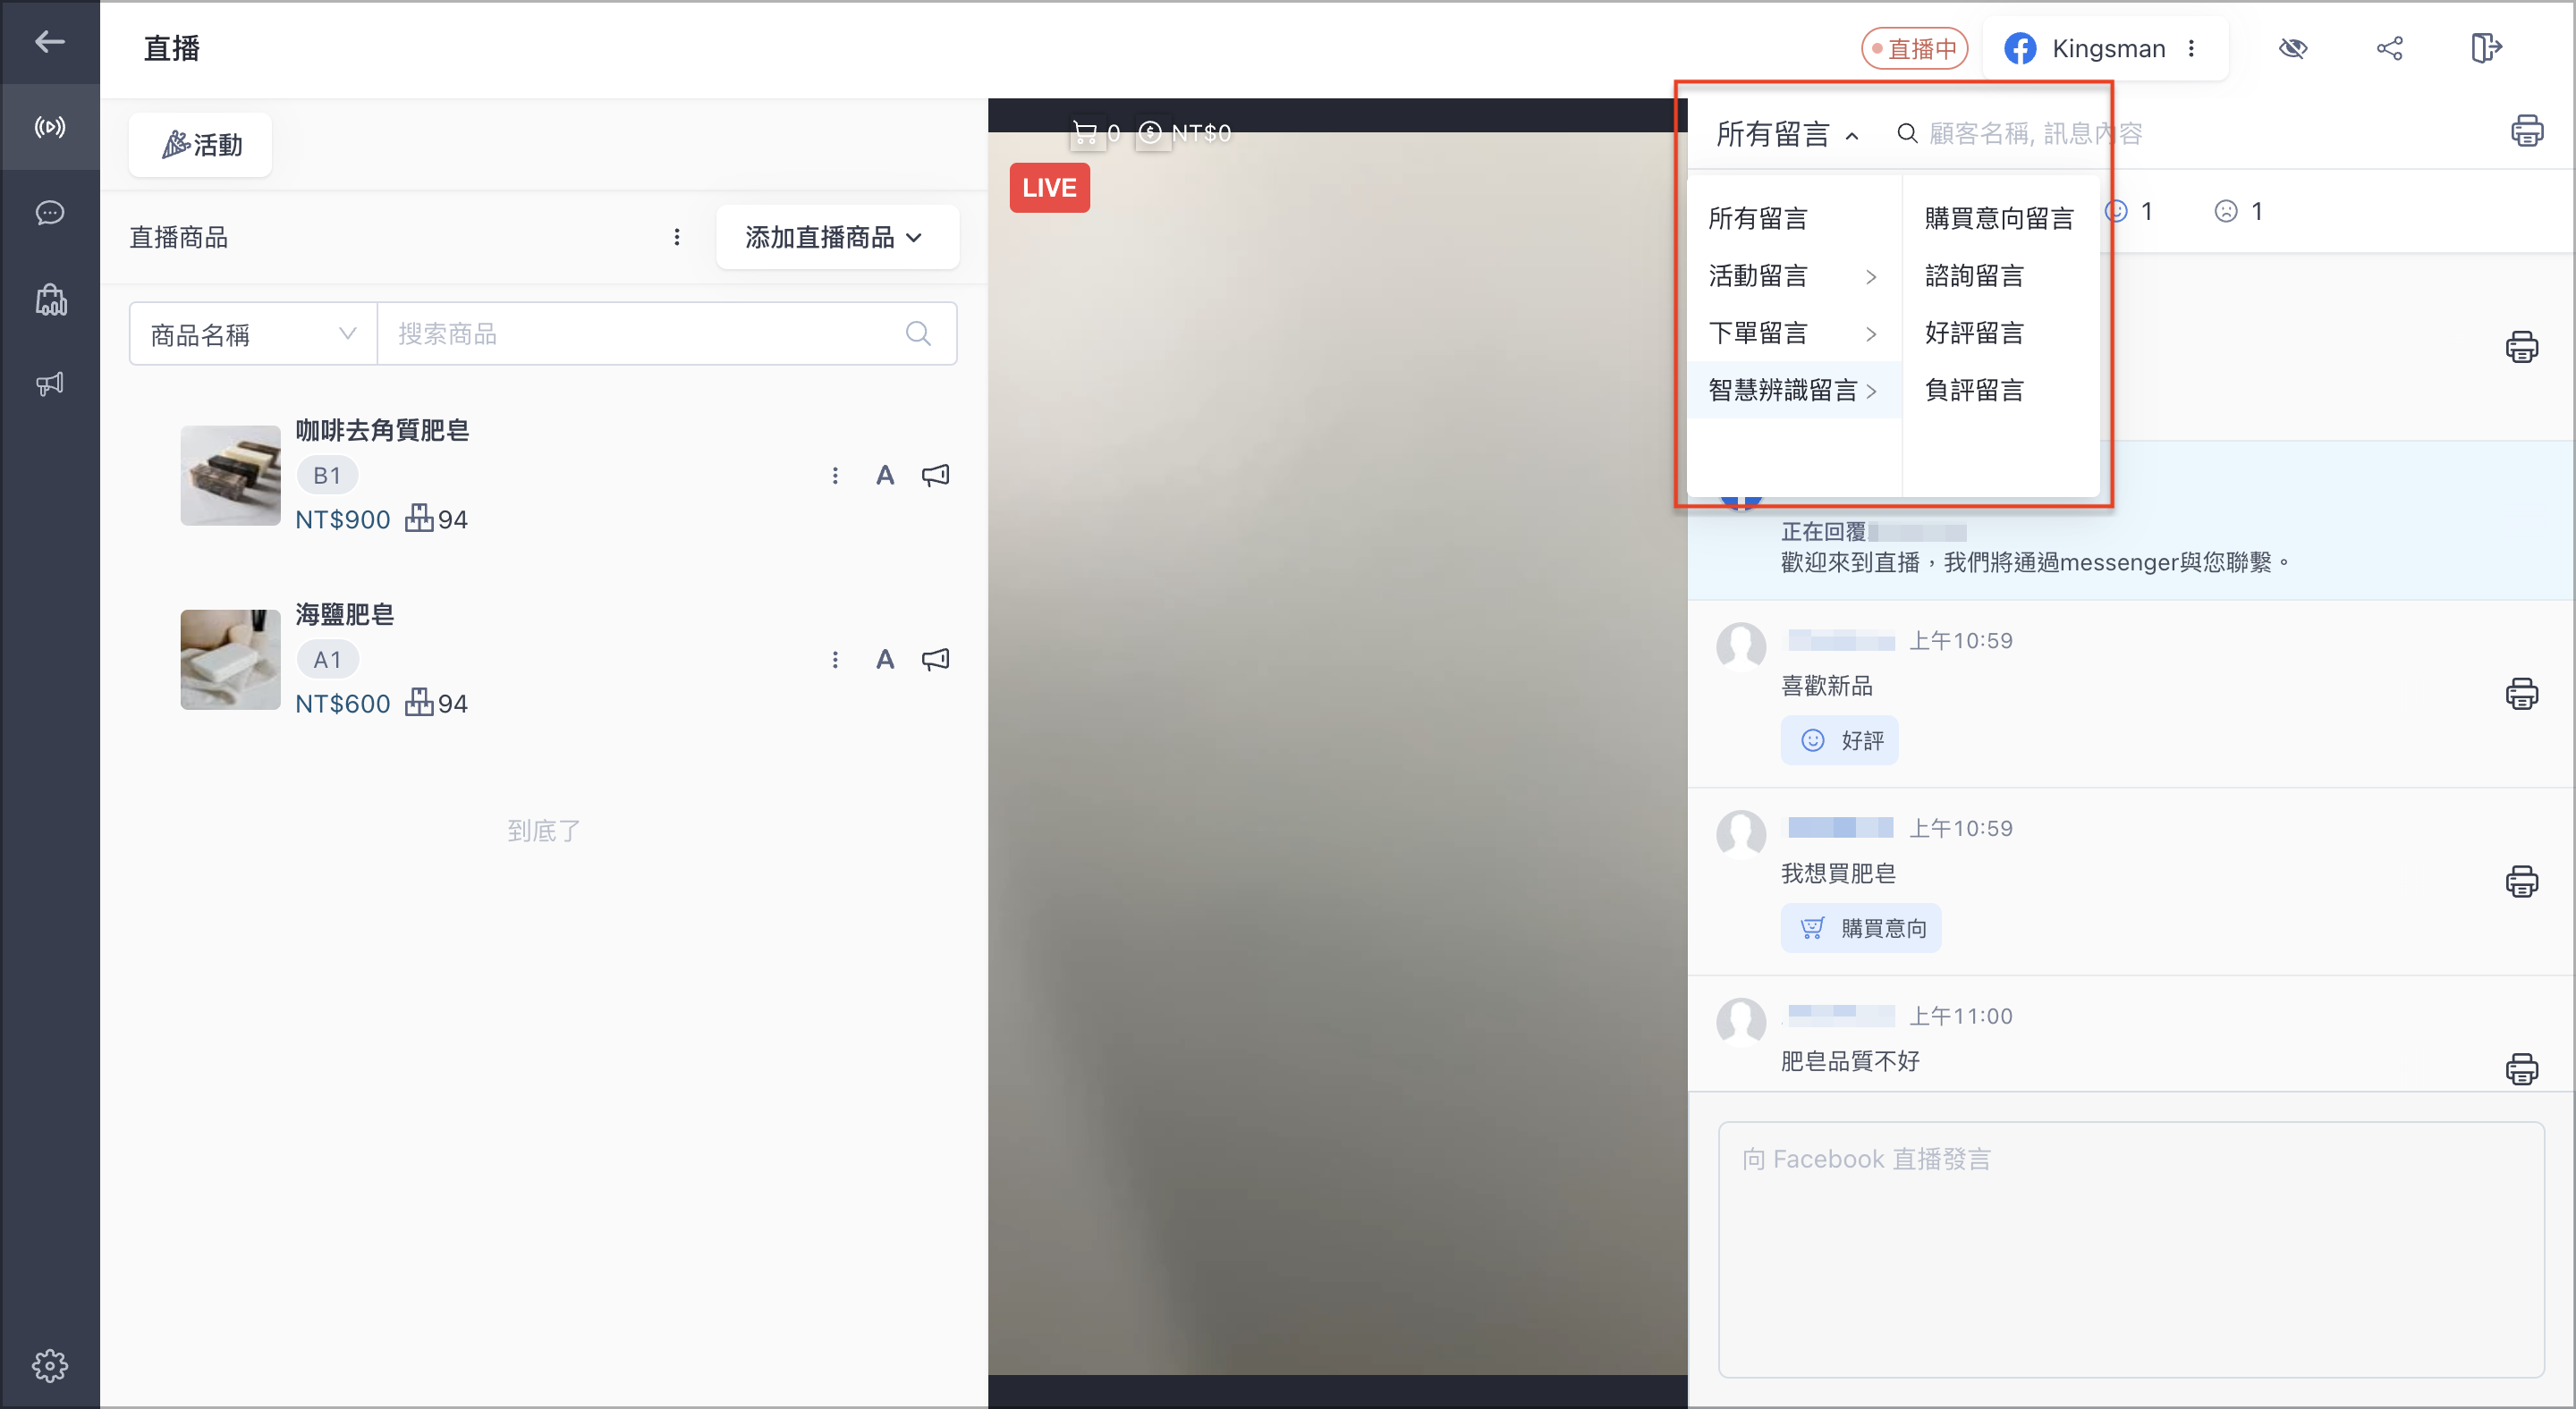Click the 喜歡新品 comment text
Screen dimensions: 2576x1409
click(1826, 686)
